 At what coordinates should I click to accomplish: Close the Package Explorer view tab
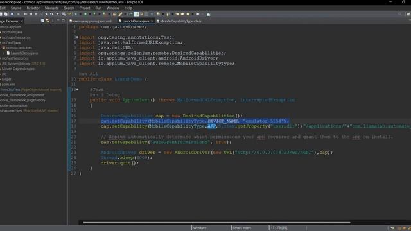(22, 21)
